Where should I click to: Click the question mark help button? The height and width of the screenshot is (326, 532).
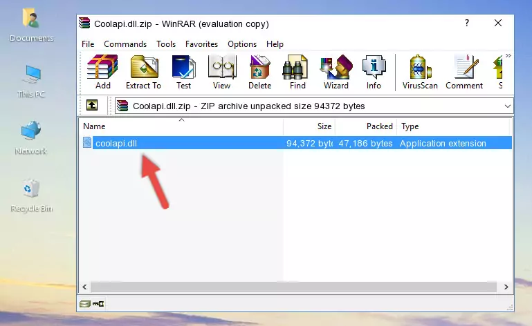pyautogui.click(x=467, y=23)
